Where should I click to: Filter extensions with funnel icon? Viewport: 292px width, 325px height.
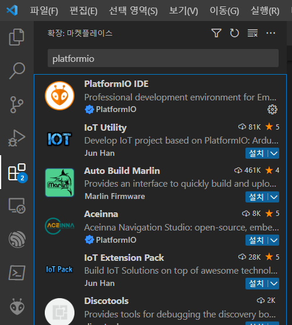(x=216, y=33)
